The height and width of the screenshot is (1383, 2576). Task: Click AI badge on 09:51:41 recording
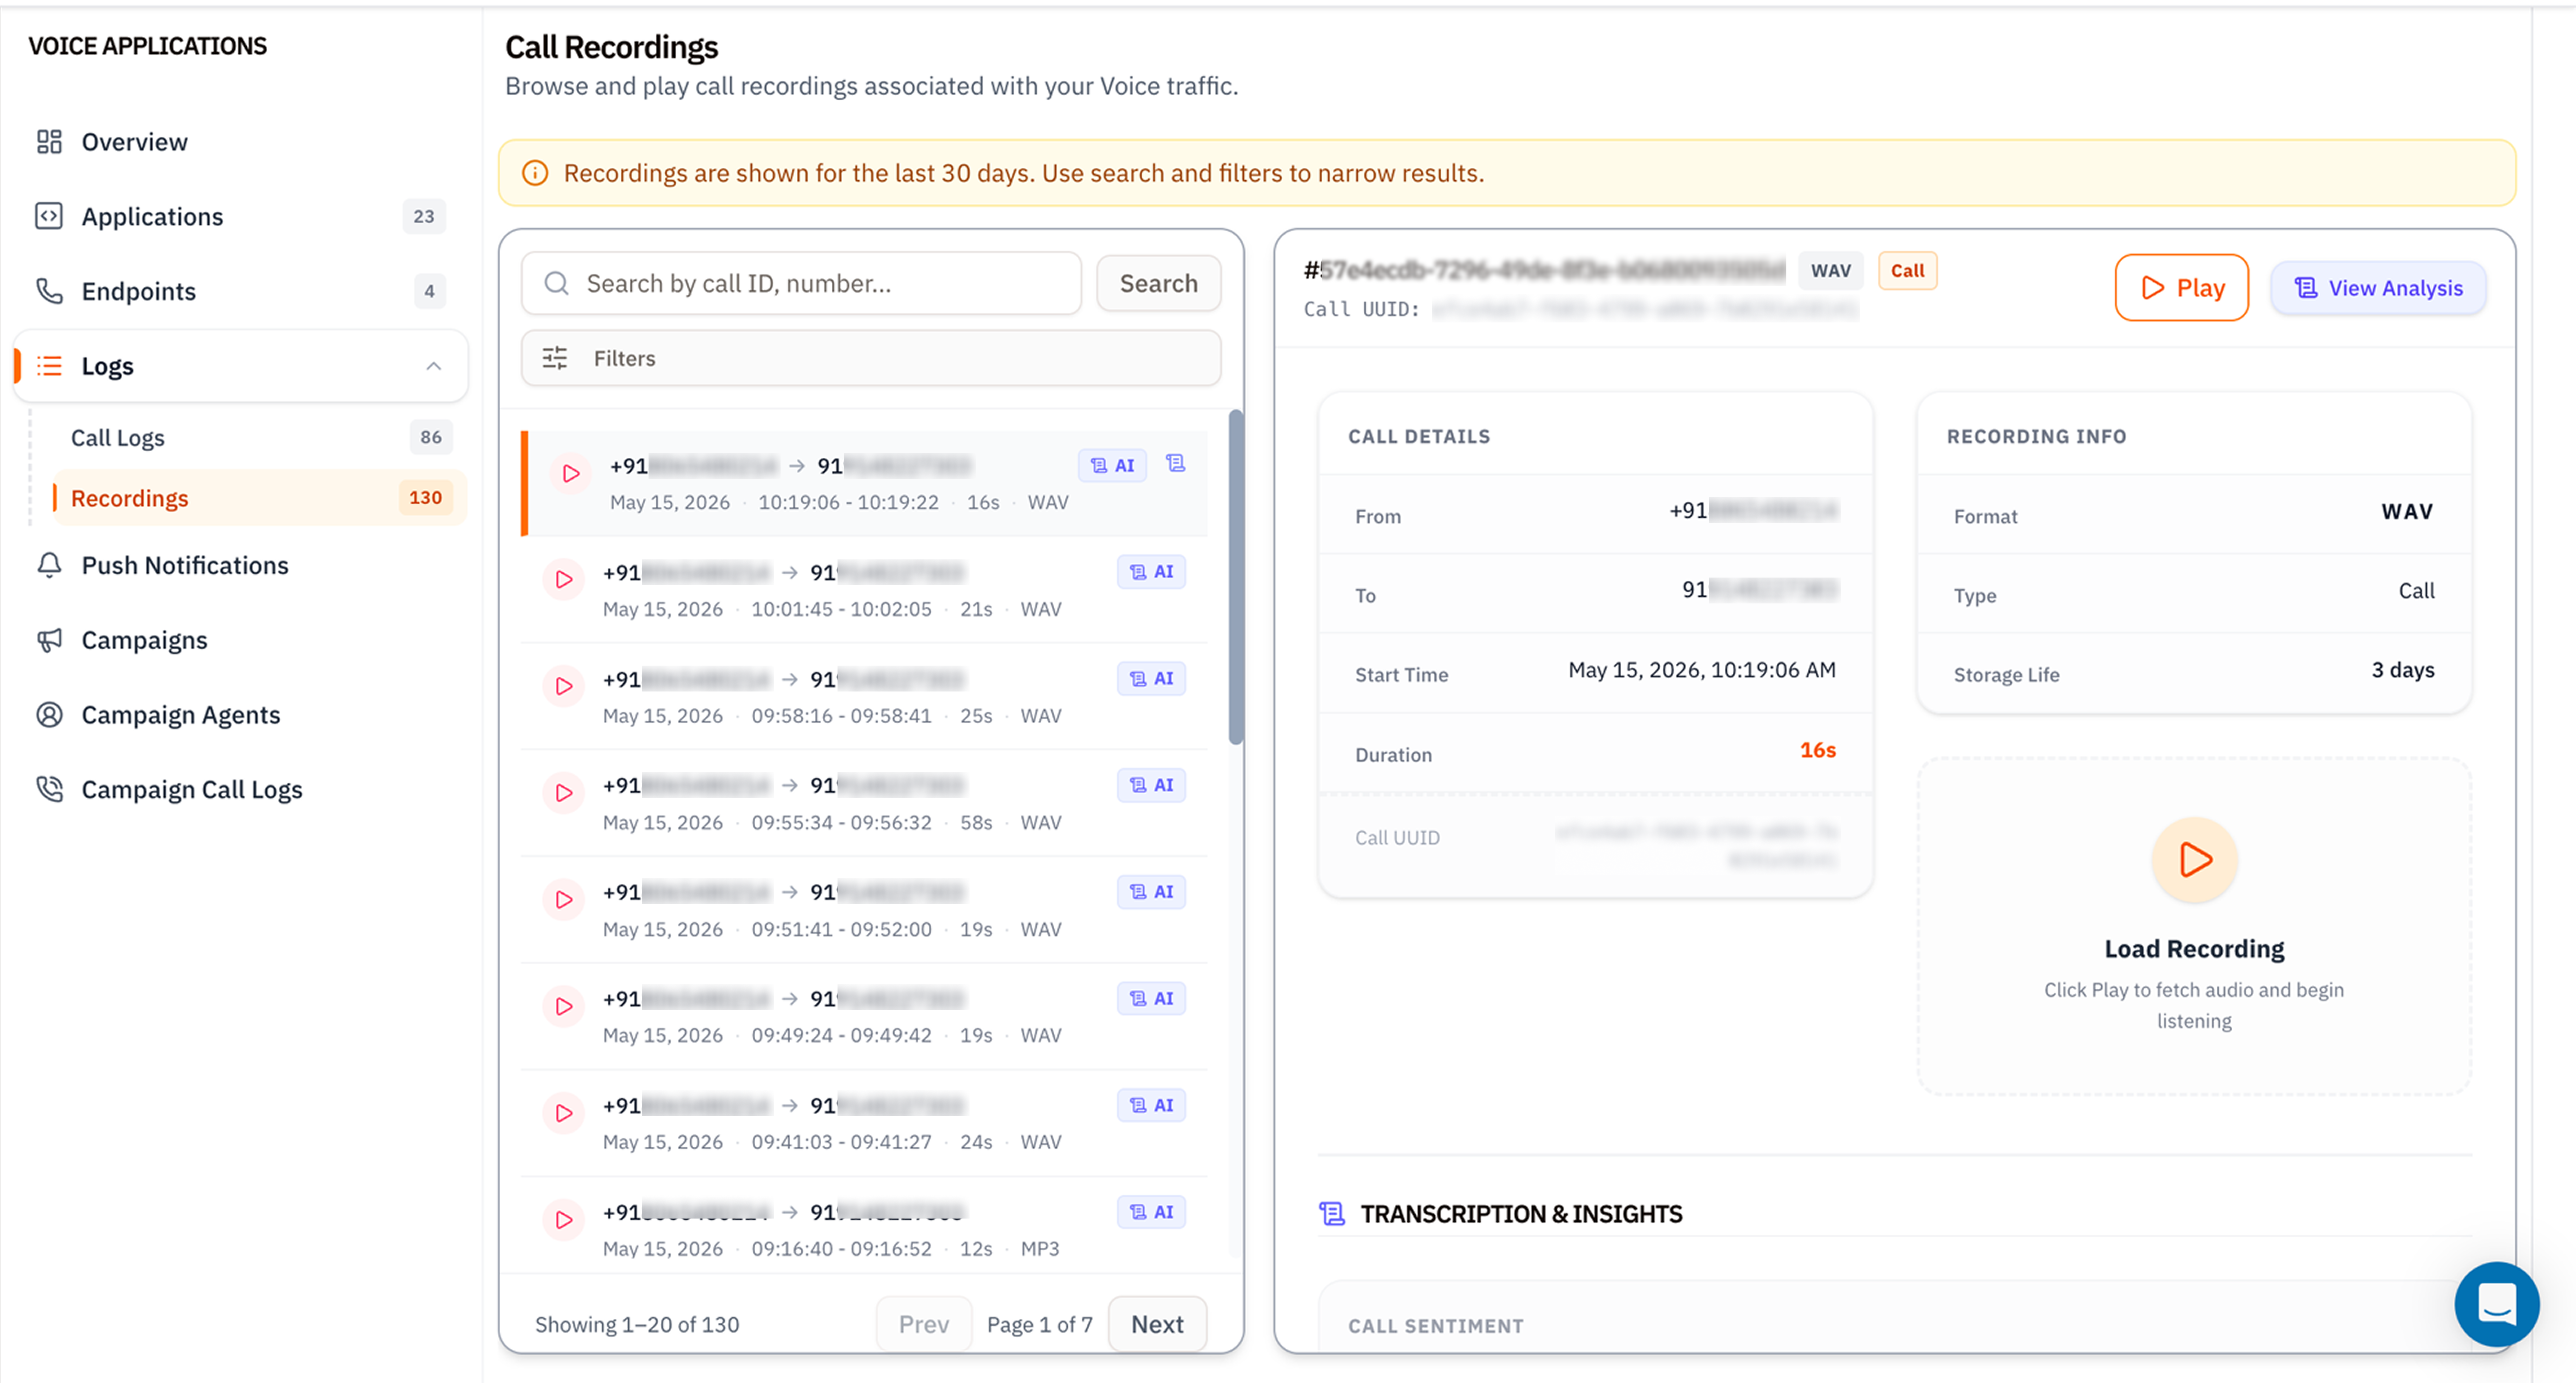[1151, 892]
